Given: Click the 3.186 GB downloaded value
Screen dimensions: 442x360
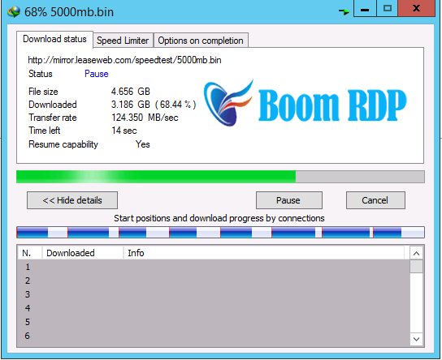Looking at the screenshot, I should [x=154, y=105].
